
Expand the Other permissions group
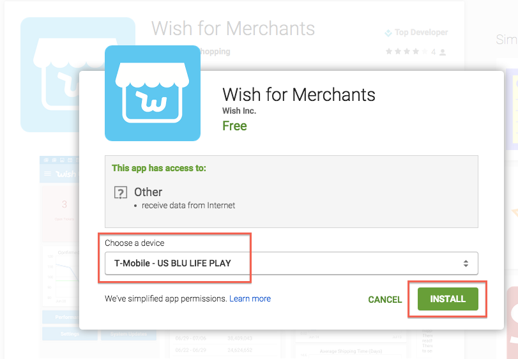(148, 192)
